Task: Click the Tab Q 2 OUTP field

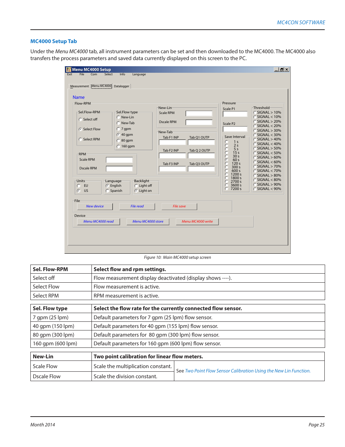Action: [201, 156]
